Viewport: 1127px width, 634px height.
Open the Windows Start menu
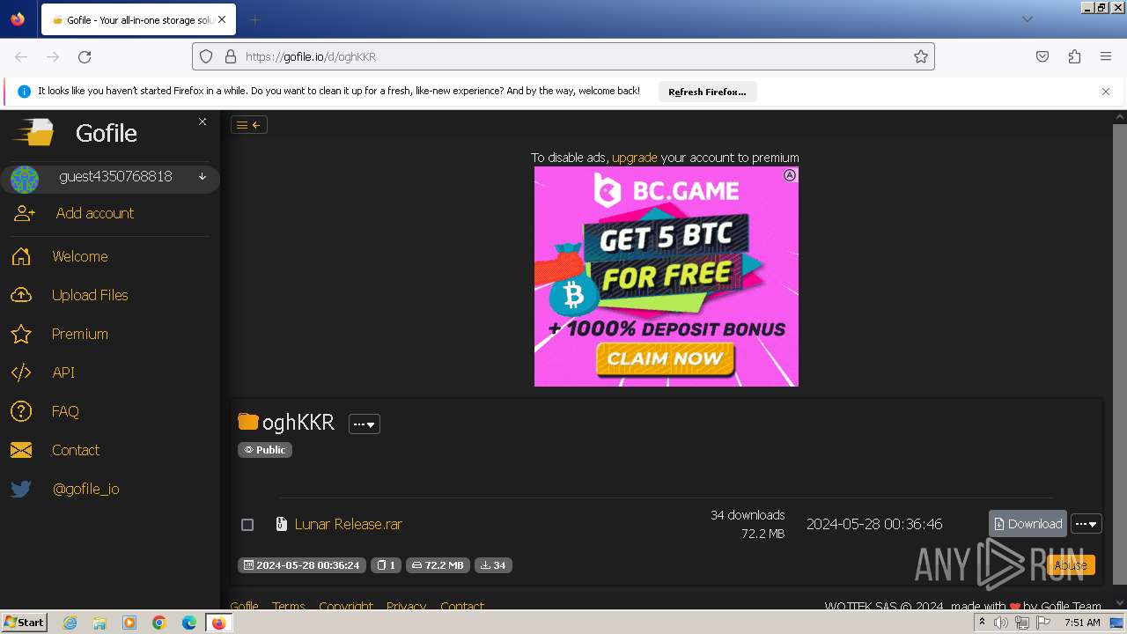tap(25, 623)
